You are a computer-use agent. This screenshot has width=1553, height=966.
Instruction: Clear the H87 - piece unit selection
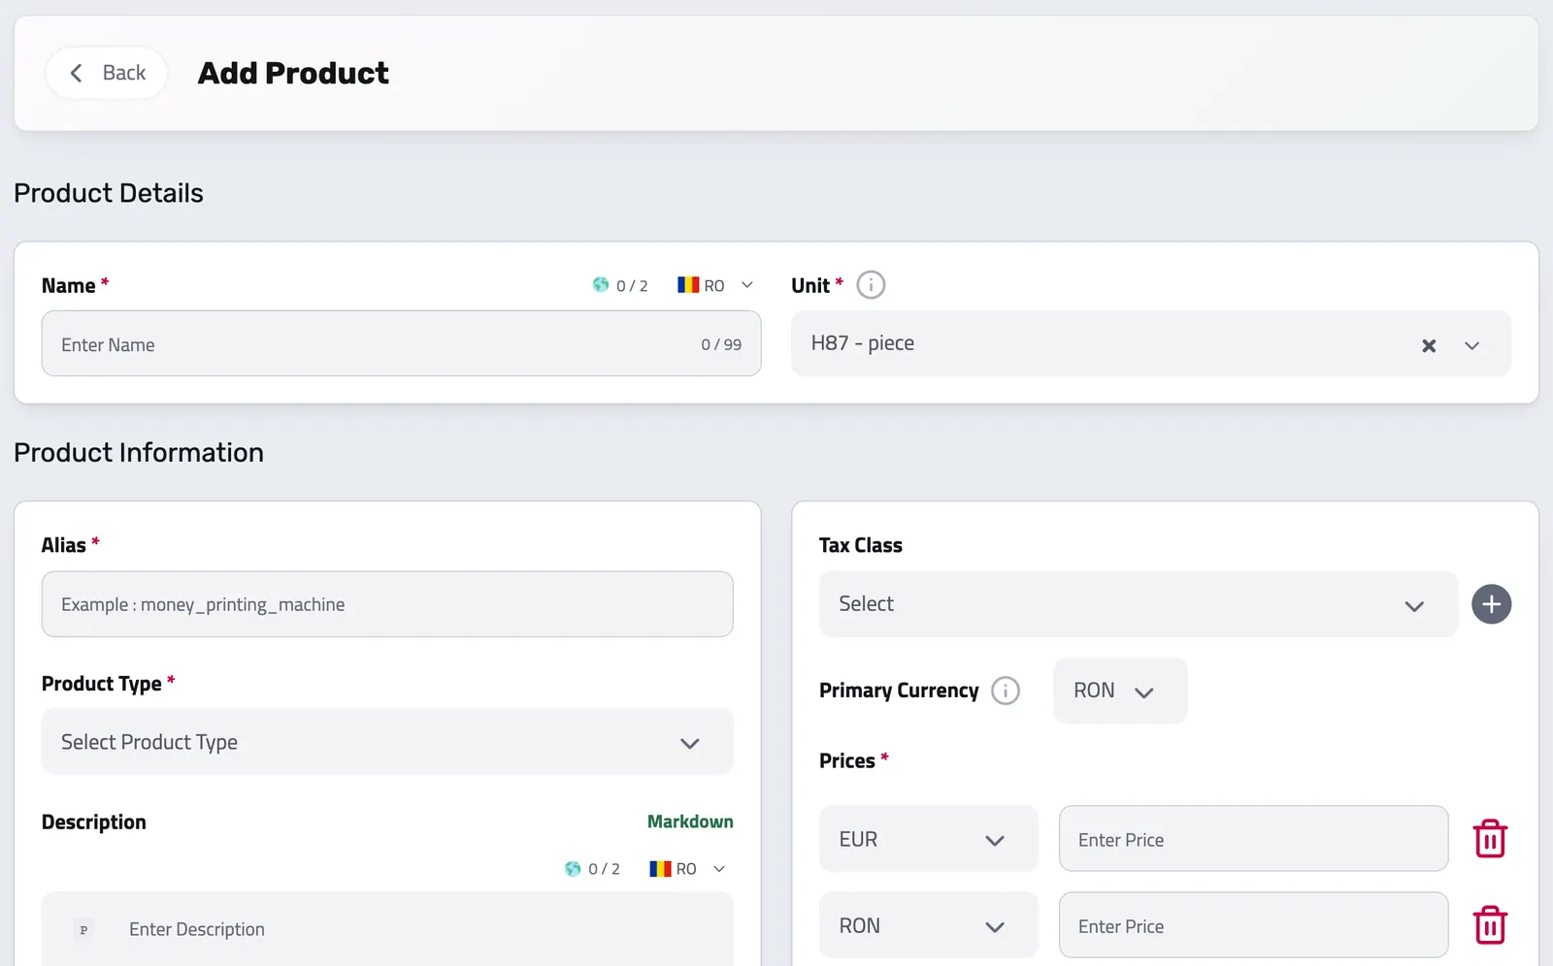(x=1429, y=345)
